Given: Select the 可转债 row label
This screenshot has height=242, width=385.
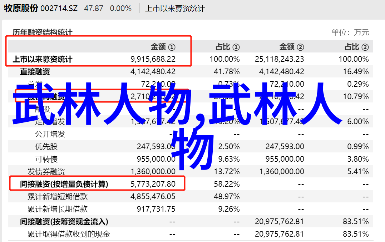Looking at the screenshot, I should 46,159.
